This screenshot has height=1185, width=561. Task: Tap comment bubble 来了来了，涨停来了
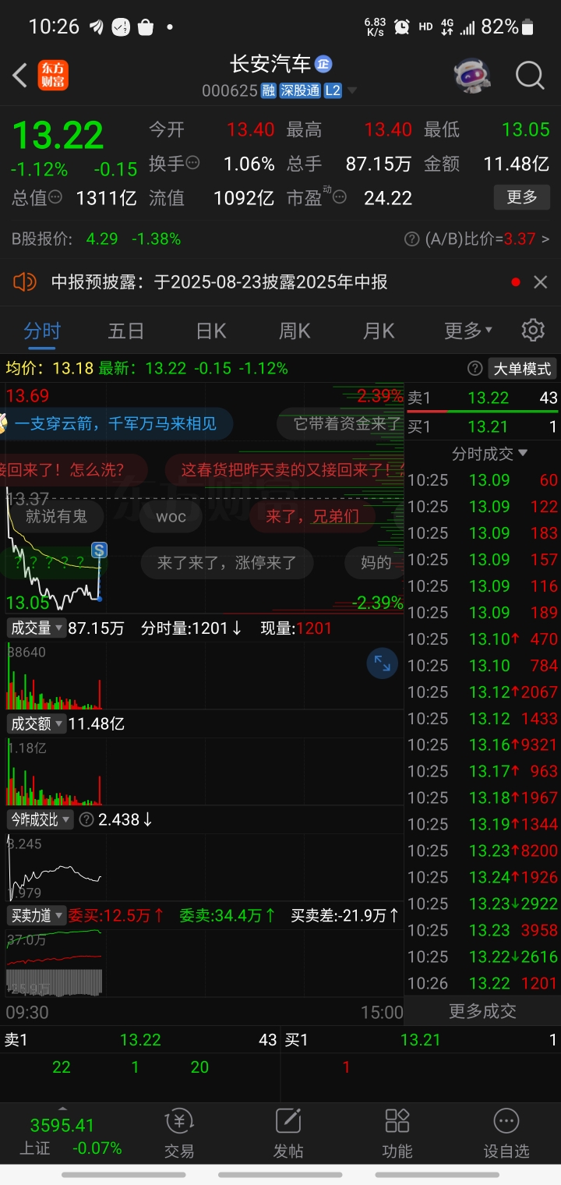[227, 563]
